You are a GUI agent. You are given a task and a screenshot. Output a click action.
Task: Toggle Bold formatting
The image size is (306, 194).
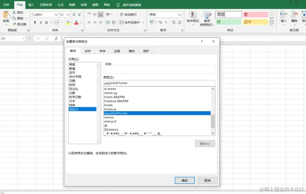[35, 23]
